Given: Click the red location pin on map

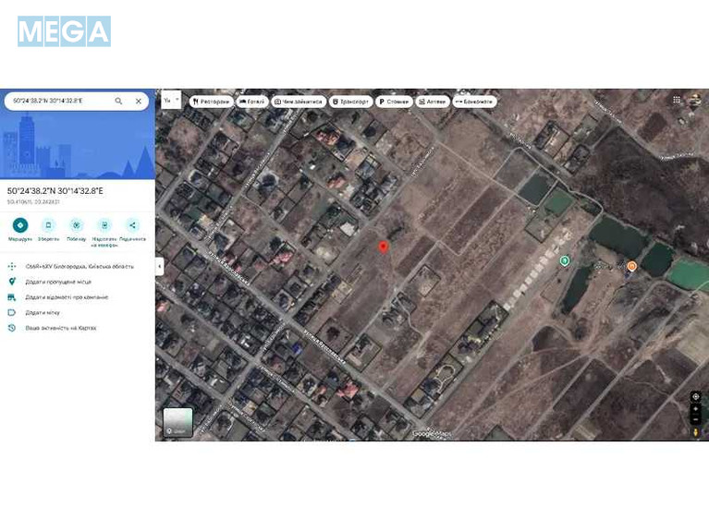Looking at the screenshot, I should 384,246.
